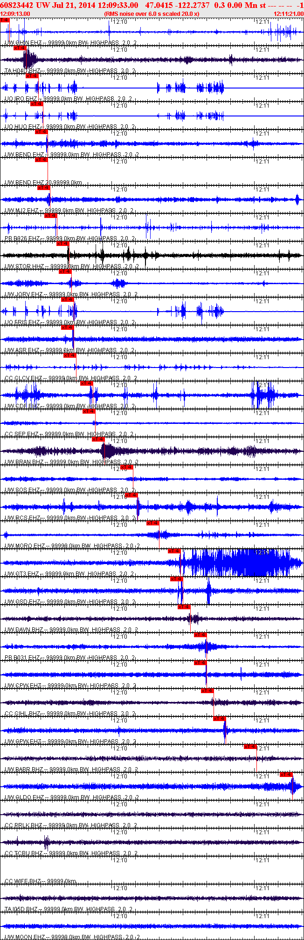Select the 'CC TCBU BHZ' station label

pyautogui.click(x=71, y=853)
